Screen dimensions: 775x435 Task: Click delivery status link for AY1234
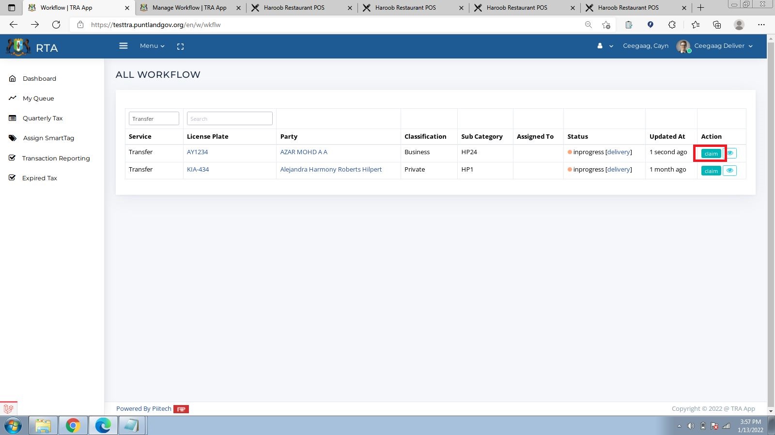[619, 152]
